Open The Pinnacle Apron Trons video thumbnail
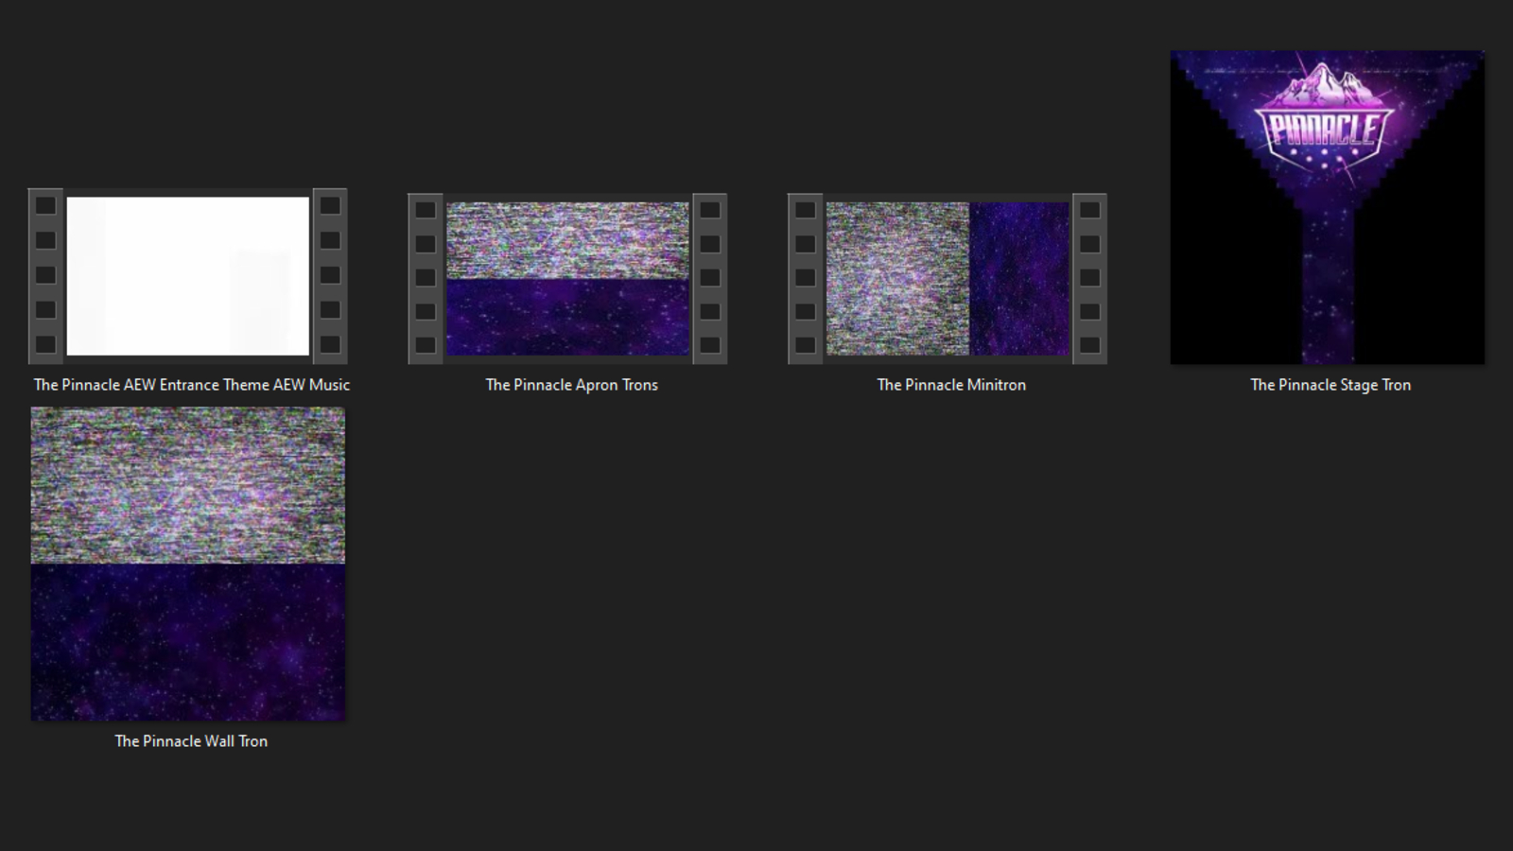Image resolution: width=1513 pixels, height=851 pixels. click(x=567, y=279)
